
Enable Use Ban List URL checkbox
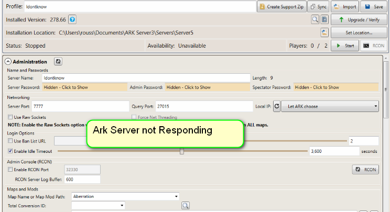(10, 141)
